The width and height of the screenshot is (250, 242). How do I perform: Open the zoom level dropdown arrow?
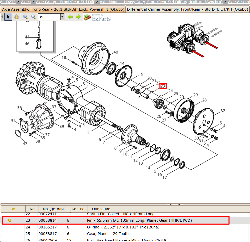coord(62,17)
